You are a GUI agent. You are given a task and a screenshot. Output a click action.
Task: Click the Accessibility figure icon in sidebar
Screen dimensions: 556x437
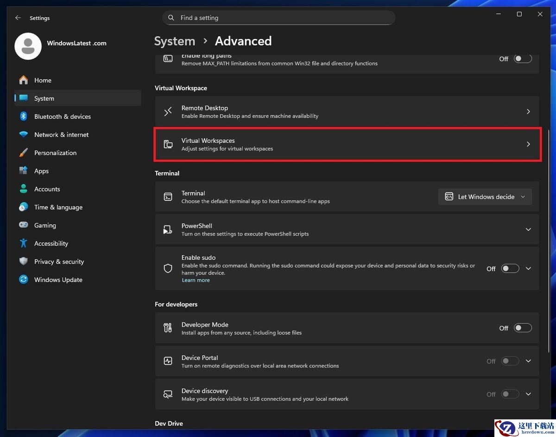[24, 243]
